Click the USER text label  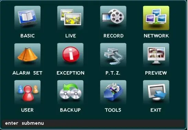click(27, 110)
